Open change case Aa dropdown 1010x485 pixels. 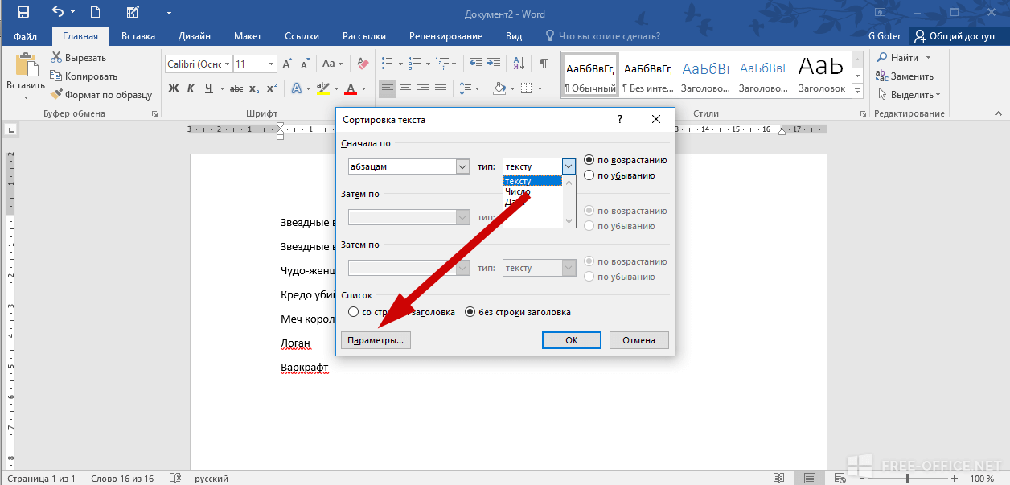(333, 64)
